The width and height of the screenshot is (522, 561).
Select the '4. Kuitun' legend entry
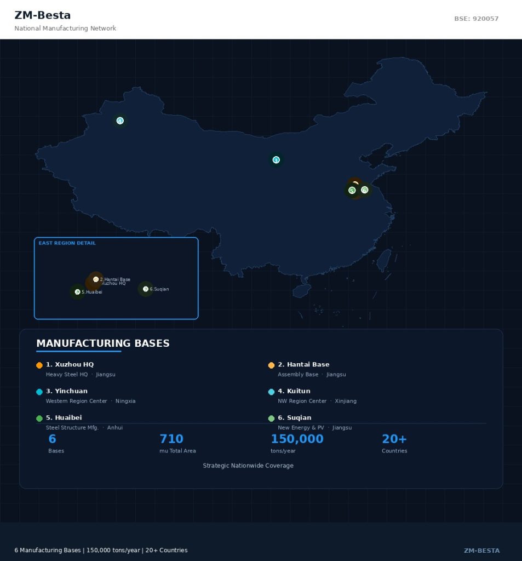294,391
